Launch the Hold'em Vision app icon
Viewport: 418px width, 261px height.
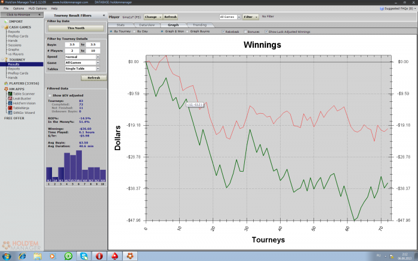click(x=10, y=103)
